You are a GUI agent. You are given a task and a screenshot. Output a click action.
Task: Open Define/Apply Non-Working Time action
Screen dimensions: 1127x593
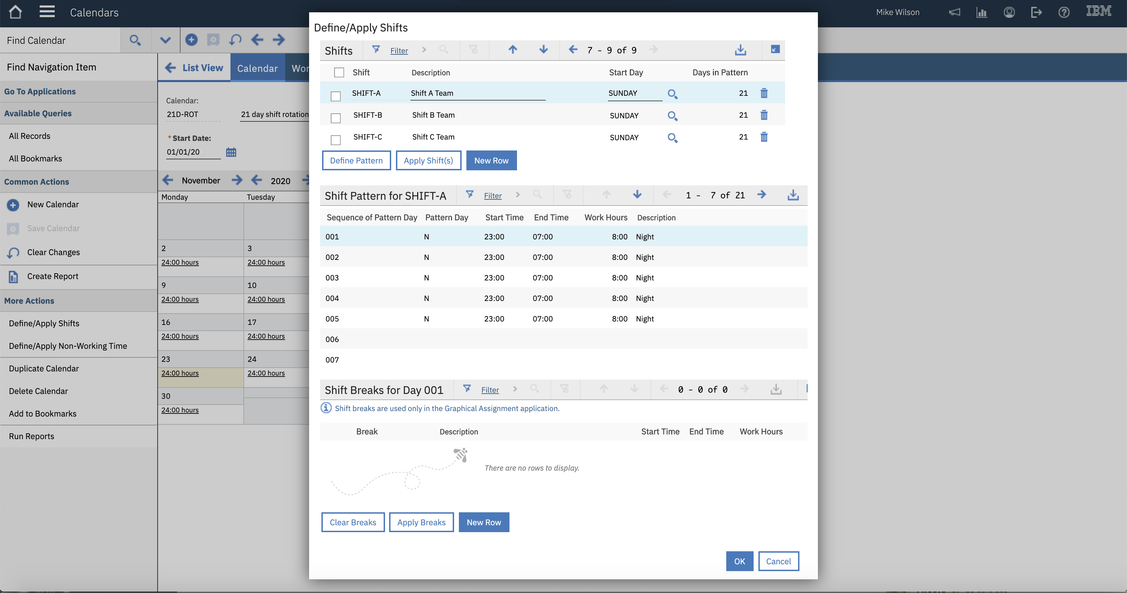[x=68, y=346]
